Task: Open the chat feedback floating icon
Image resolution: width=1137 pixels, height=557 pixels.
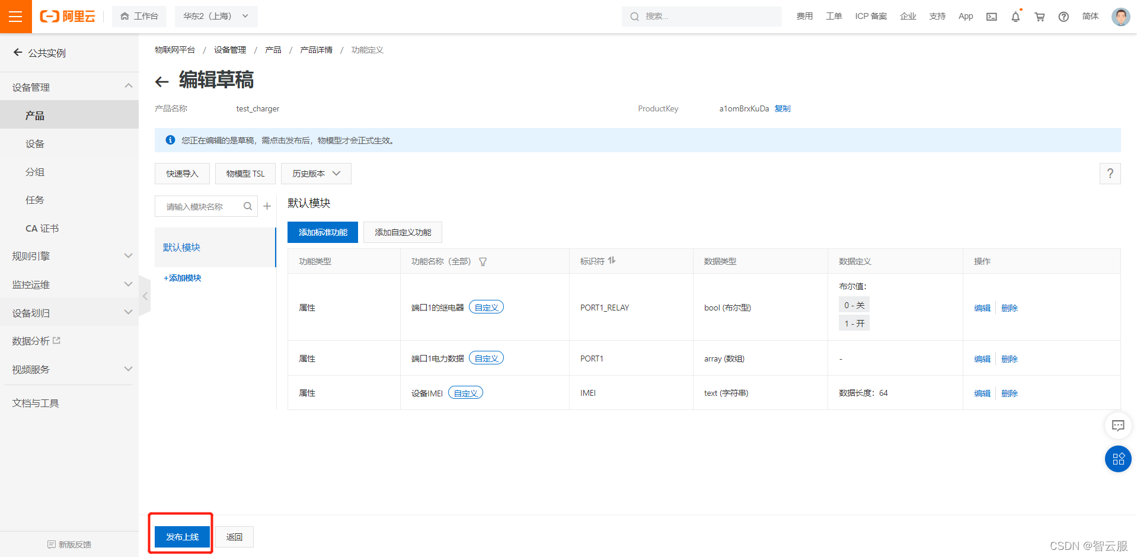Action: click(x=1118, y=425)
